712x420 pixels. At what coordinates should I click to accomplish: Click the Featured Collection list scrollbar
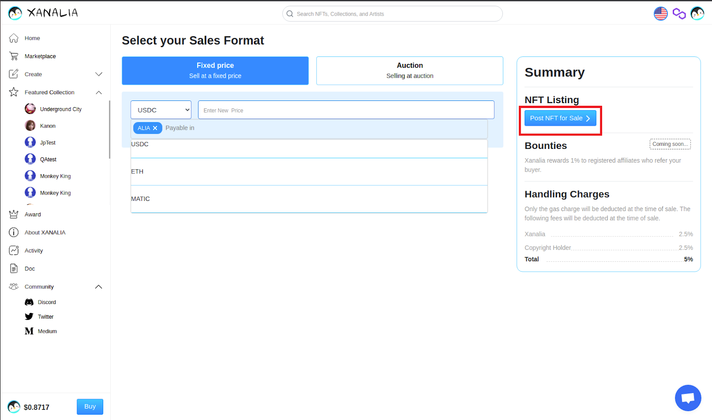(x=109, y=130)
